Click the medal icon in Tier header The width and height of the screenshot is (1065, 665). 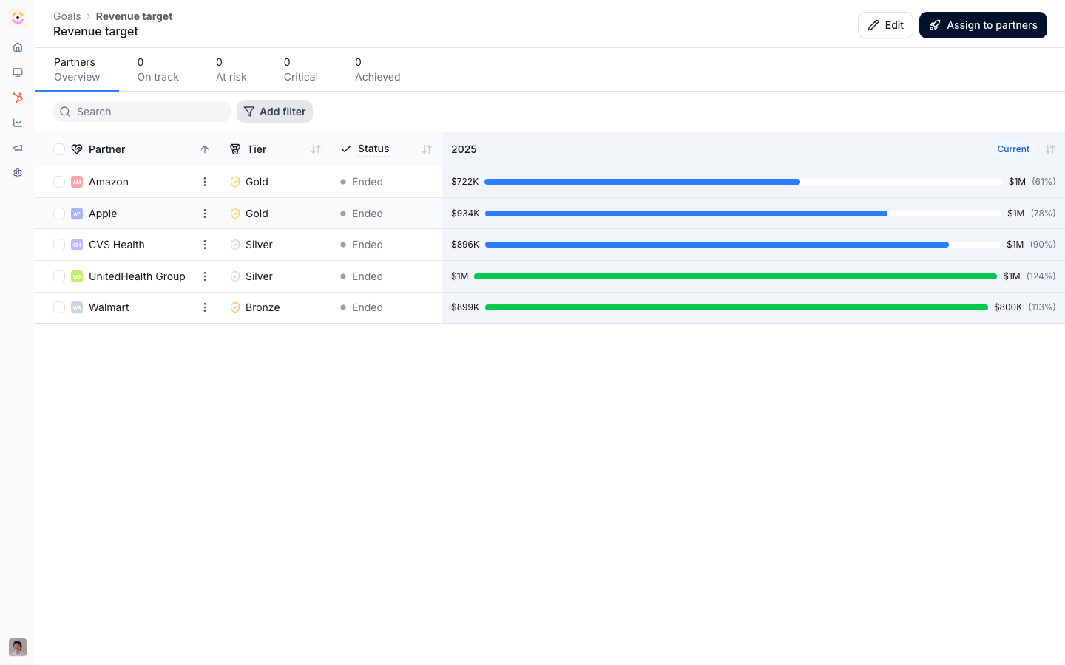coord(235,149)
